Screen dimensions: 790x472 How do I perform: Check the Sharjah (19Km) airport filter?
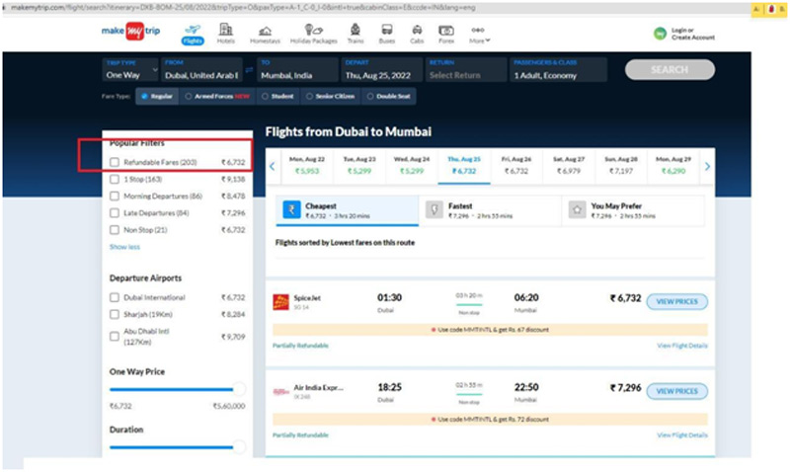(x=115, y=314)
